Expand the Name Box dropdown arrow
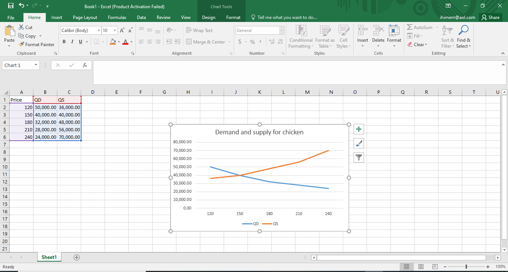 pyautogui.click(x=36, y=65)
